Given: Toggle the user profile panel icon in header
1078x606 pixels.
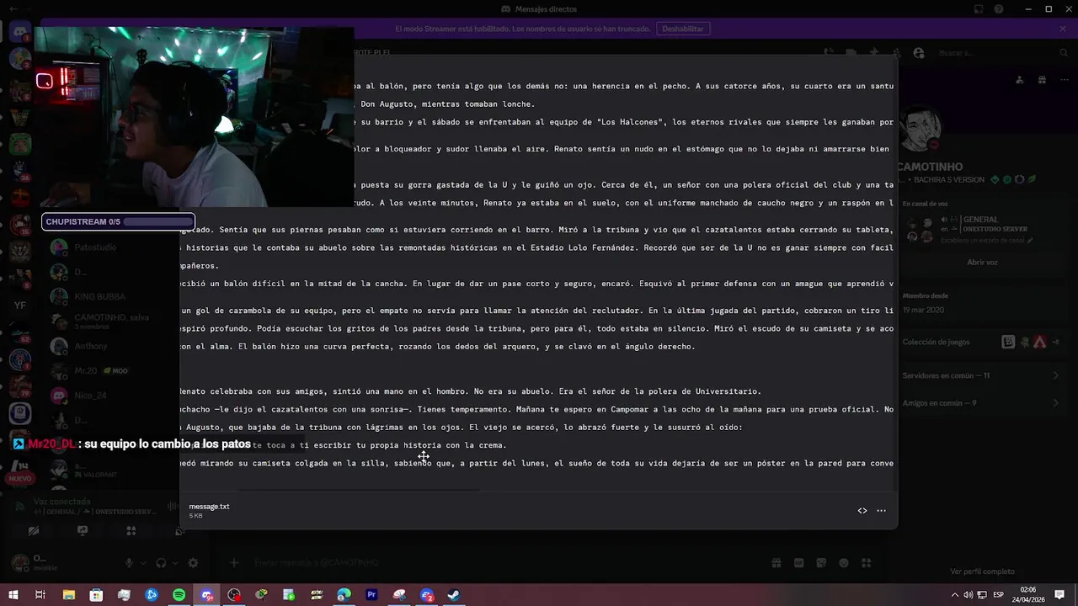Looking at the screenshot, I should tap(918, 53).
